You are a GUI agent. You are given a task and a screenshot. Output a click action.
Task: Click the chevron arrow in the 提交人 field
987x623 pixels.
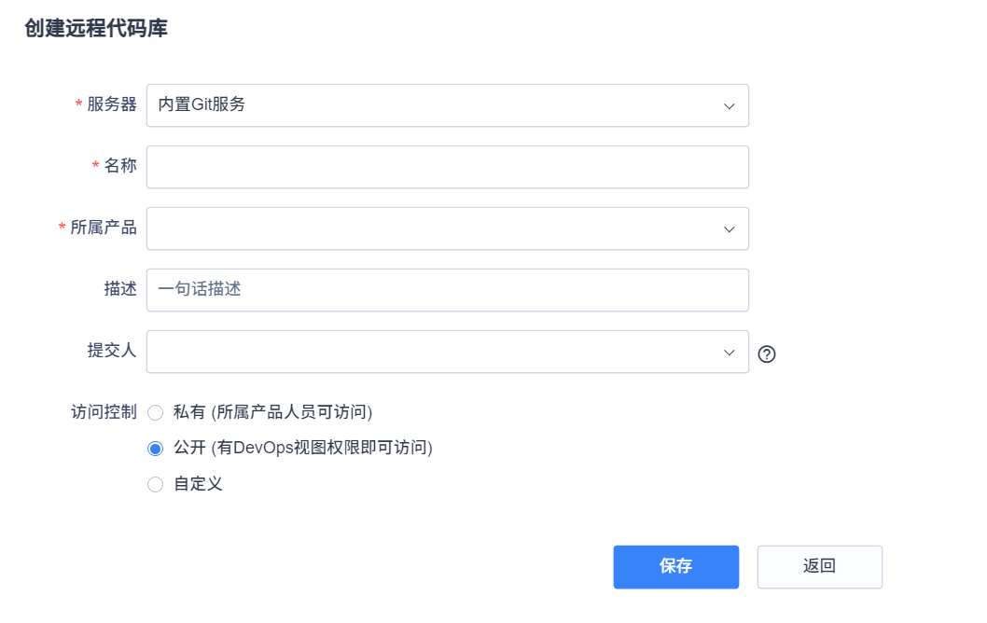[730, 353]
